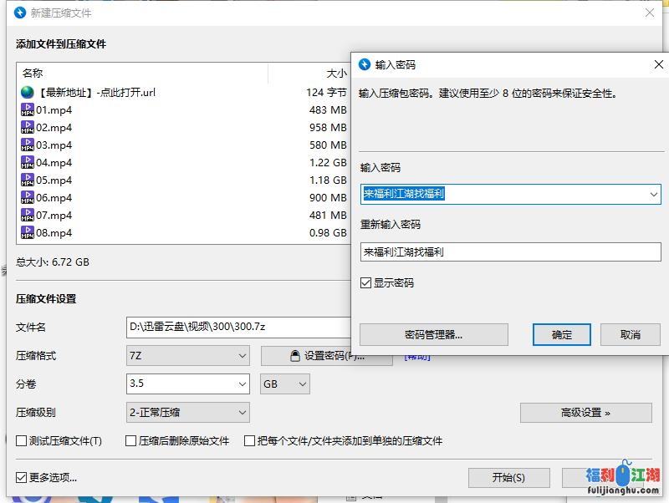Enable test compressed file checkbox
The width and height of the screenshot is (669, 503).
pos(23,440)
